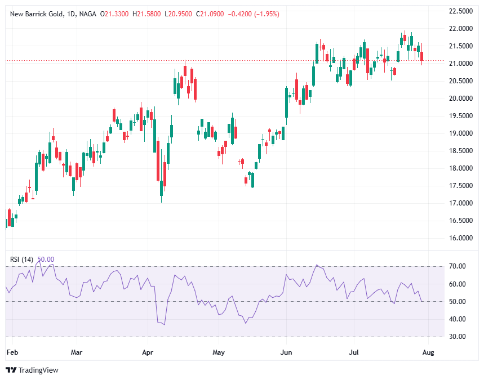Click the TradingView logo icon
484x380 pixels.
click(x=11, y=370)
